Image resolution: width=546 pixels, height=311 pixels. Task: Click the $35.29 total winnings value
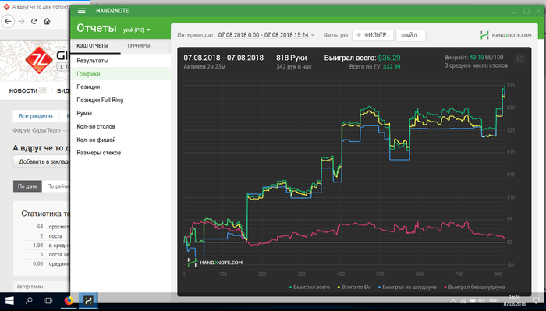[x=389, y=58]
